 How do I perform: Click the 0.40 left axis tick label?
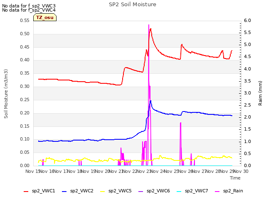click(x=25, y=60)
